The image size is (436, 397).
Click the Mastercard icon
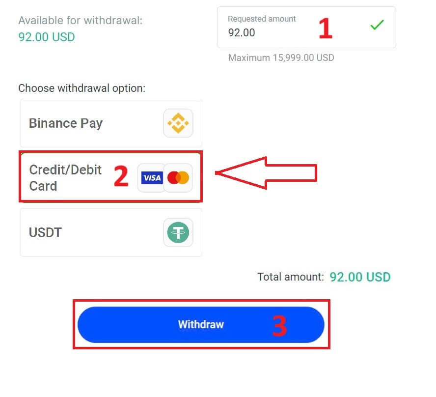(178, 177)
